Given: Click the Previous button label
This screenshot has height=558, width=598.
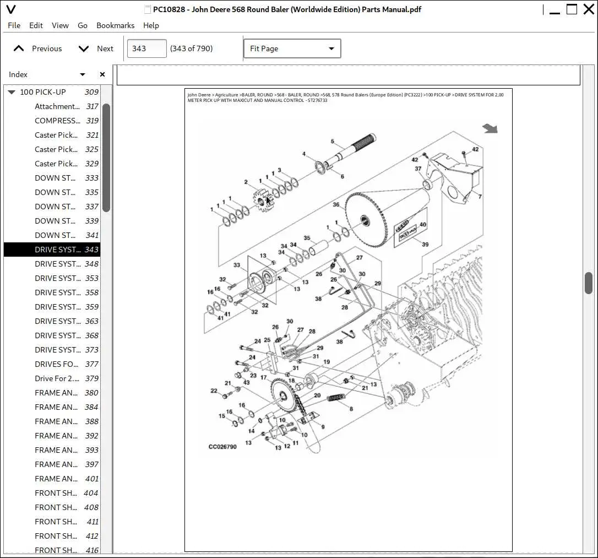Looking at the screenshot, I should [x=47, y=48].
